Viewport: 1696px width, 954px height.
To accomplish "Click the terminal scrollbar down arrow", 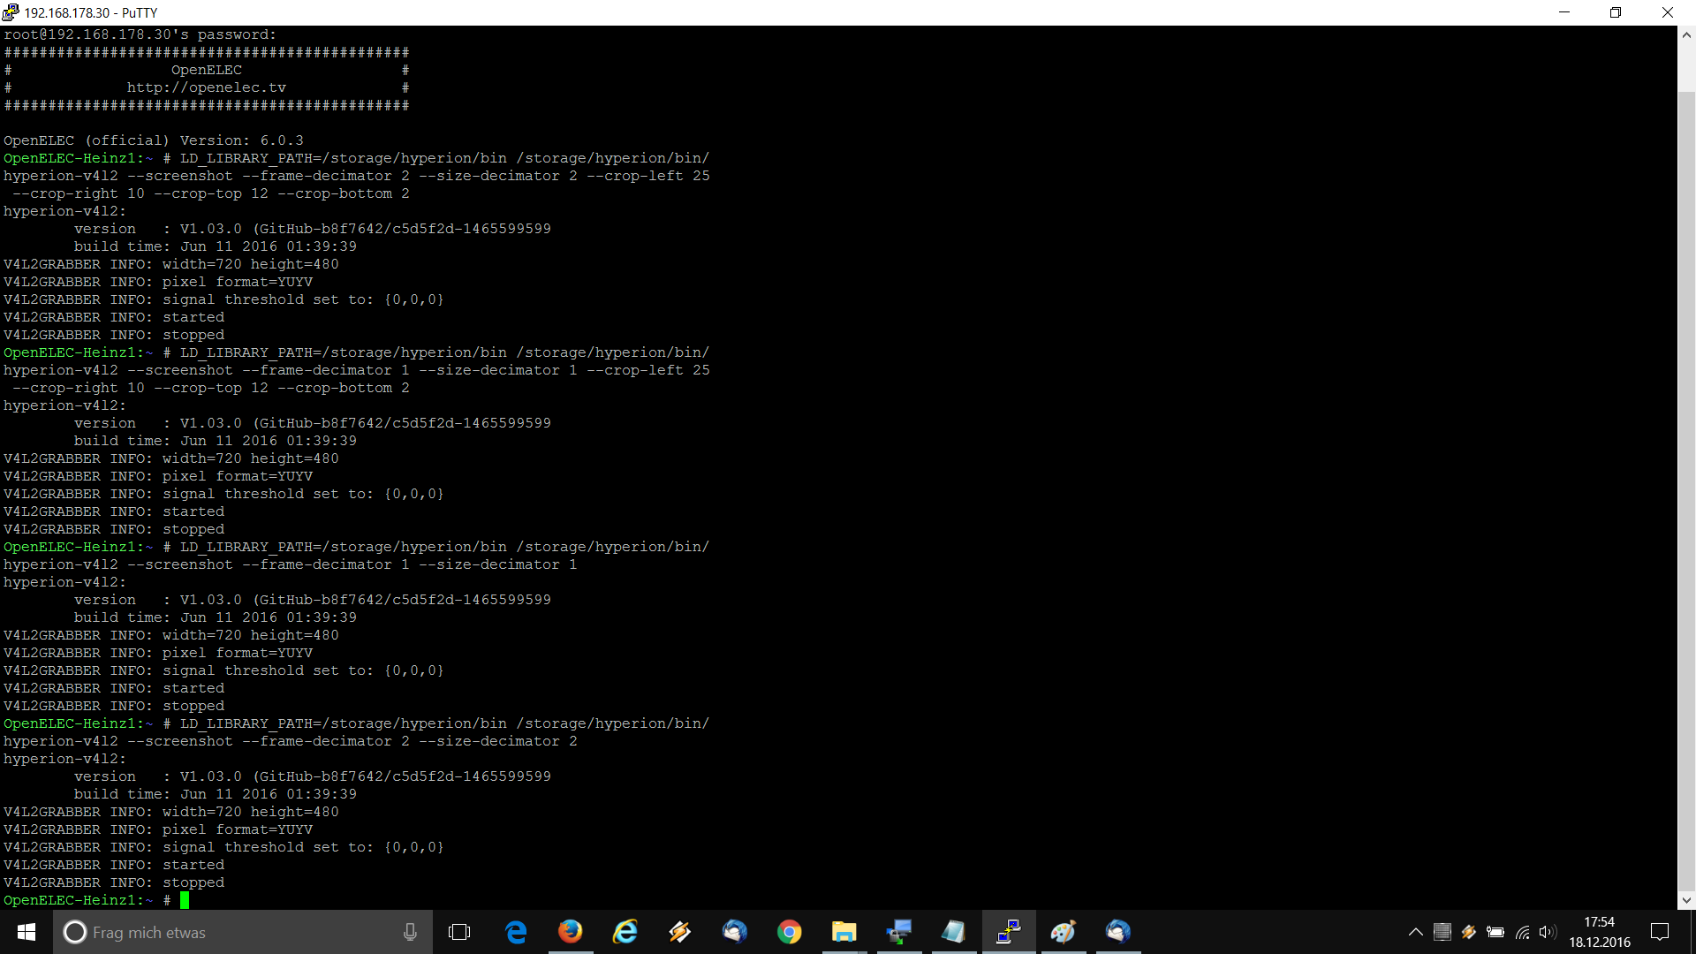I will coord(1686,900).
